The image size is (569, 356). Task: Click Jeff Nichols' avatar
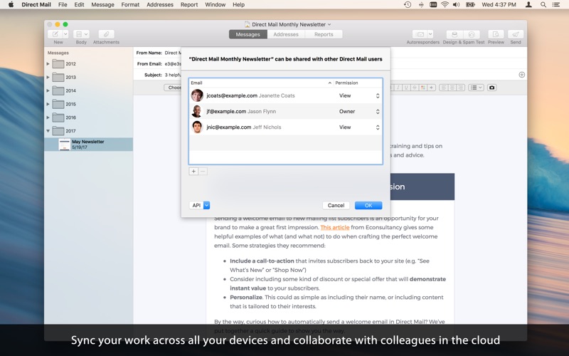197,127
